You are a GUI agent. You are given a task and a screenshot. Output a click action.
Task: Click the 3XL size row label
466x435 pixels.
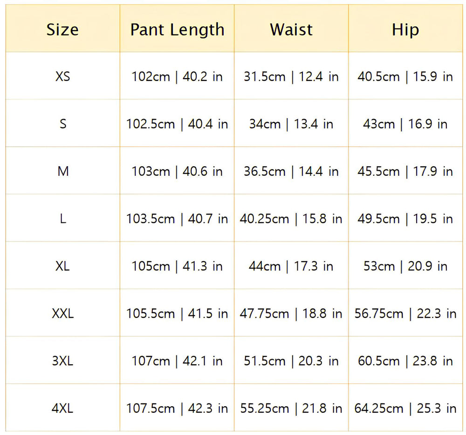click(62, 361)
